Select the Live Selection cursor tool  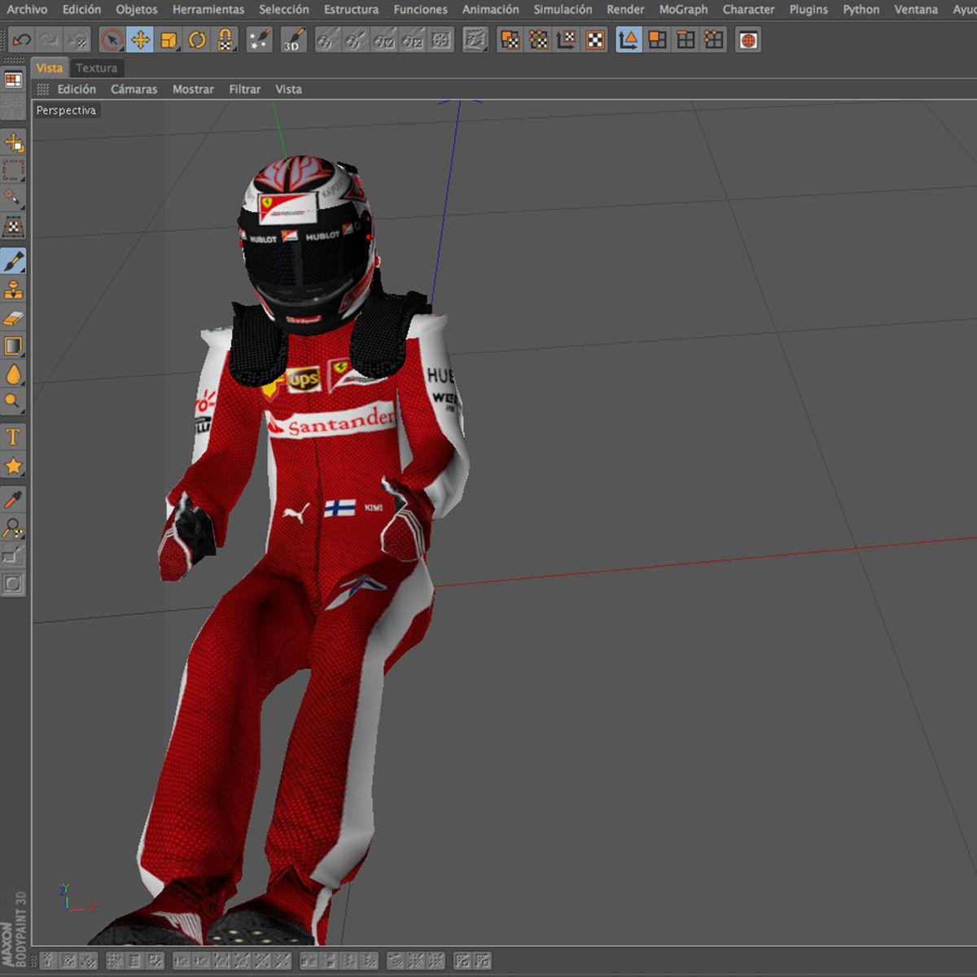112,40
